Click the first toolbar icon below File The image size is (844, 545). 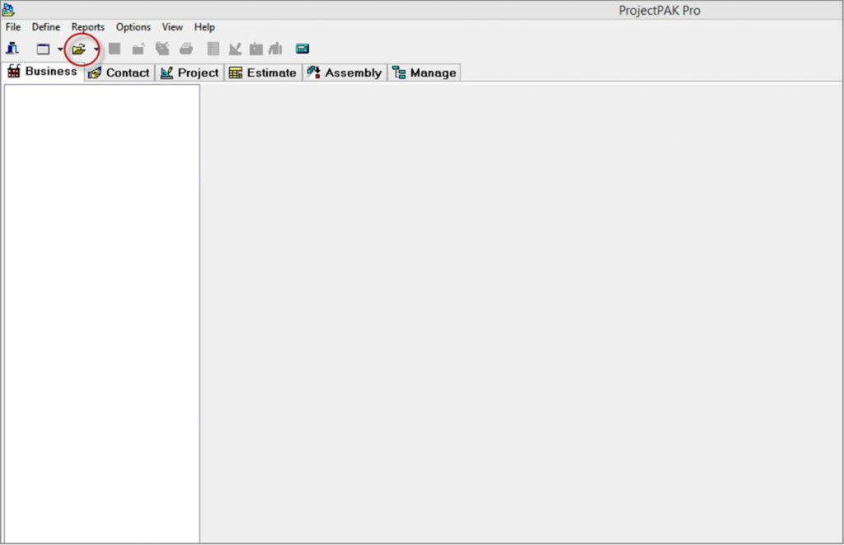[12, 49]
